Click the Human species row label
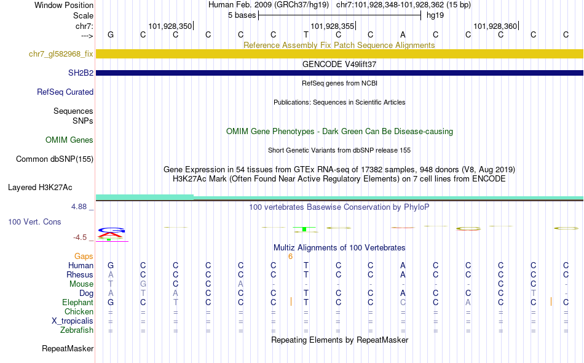Image resolution: width=584 pixels, height=363 pixels. pyautogui.click(x=81, y=266)
